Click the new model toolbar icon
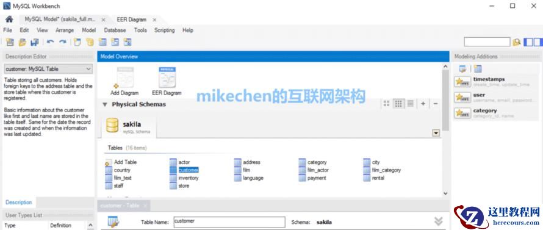Screen dimensions: 543x230 pyautogui.click(x=10, y=42)
